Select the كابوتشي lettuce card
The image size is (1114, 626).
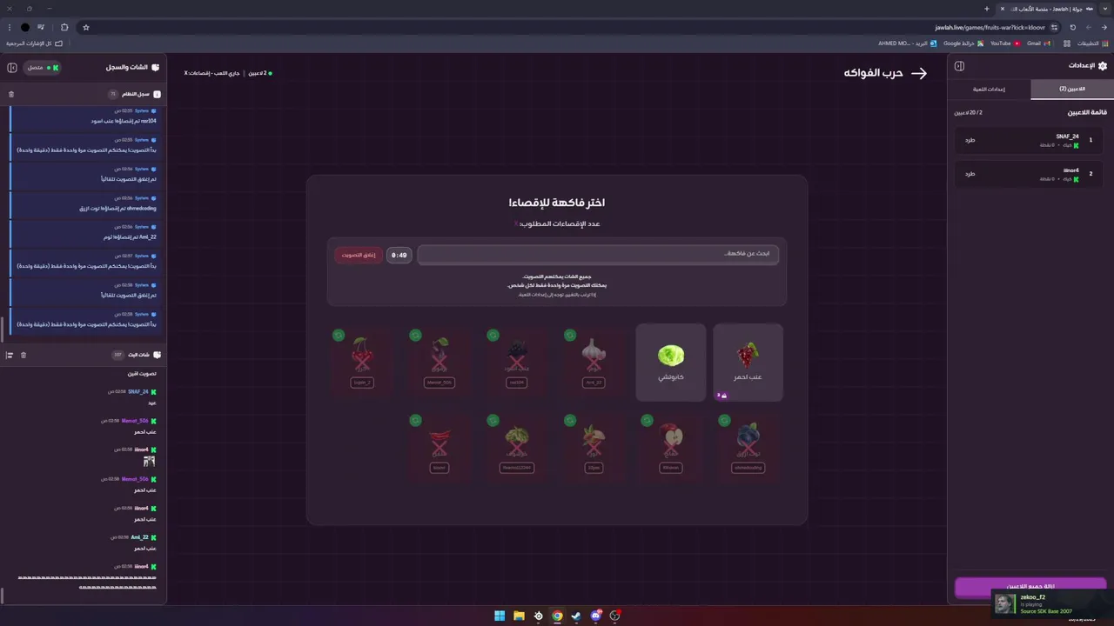coord(671,363)
